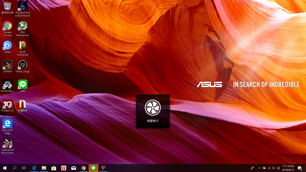Open File Explorer from the taskbar
Image resolution: width=306 pixels, height=172 pixels.
coord(44,168)
